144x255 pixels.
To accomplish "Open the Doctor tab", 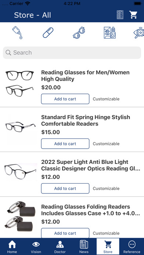I will pos(60,247).
